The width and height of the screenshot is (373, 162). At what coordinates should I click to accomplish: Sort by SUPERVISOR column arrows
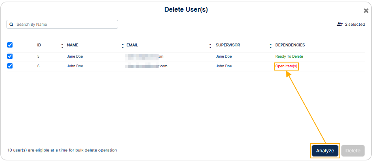click(271, 46)
